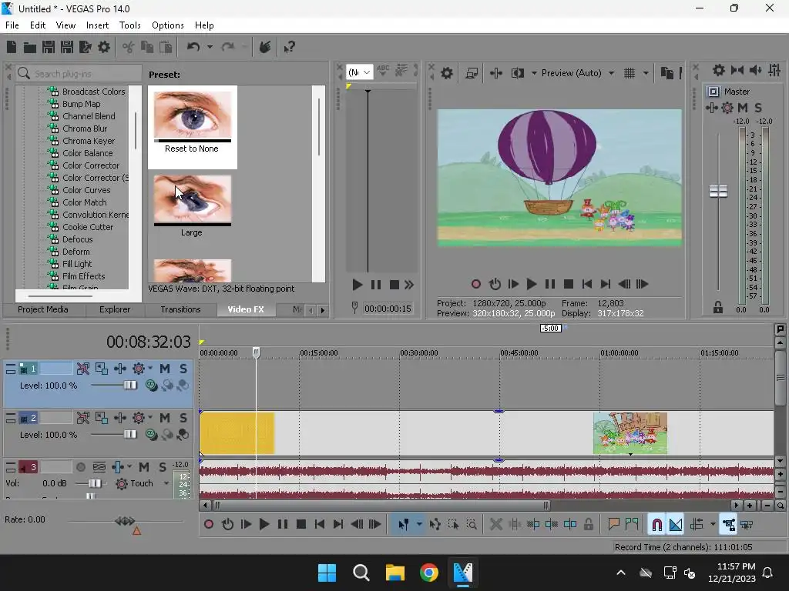Insert a region with double flag icon

tap(632, 525)
